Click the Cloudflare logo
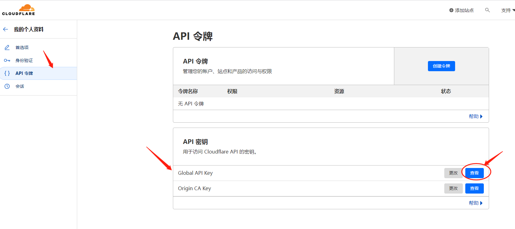 pos(19,10)
